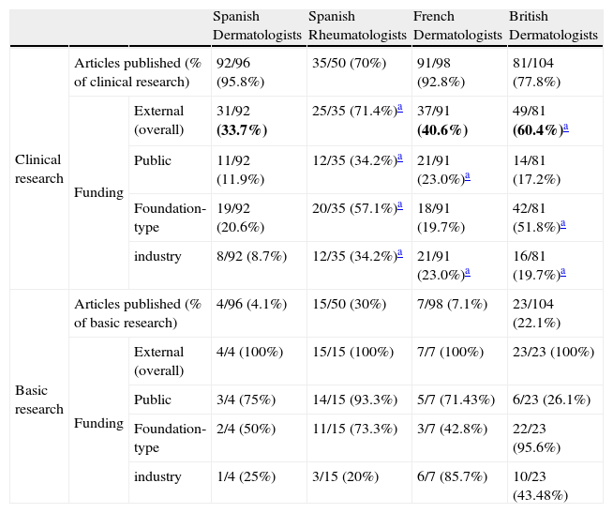
Task: Open footnote link in Rheumatologists Public 12/35 cell
Action: [399, 158]
